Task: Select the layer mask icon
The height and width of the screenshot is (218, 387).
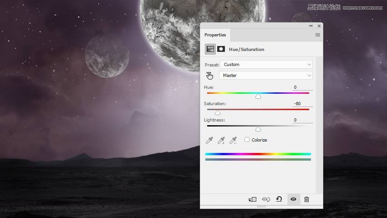Action: 221,49
